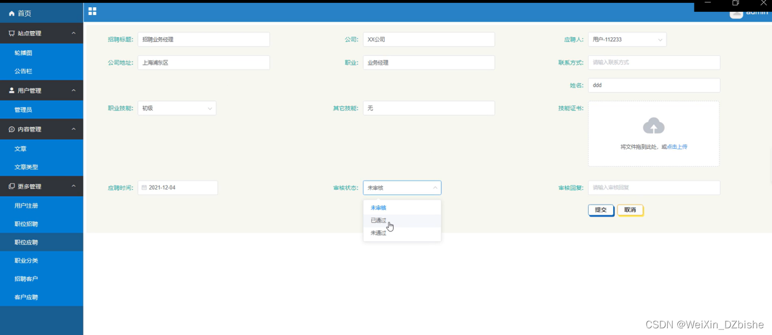Open the 职业技能 dropdown showing 初级
This screenshot has height=335, width=772.
[x=177, y=108]
